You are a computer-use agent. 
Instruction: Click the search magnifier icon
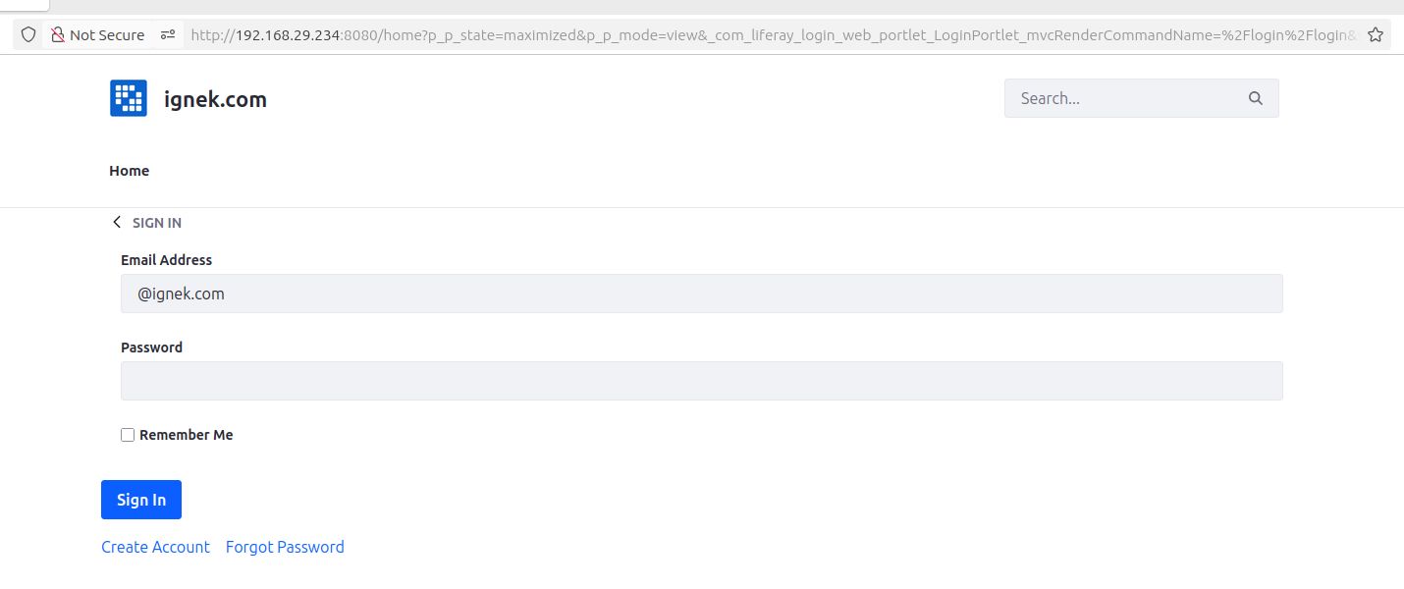click(x=1255, y=98)
